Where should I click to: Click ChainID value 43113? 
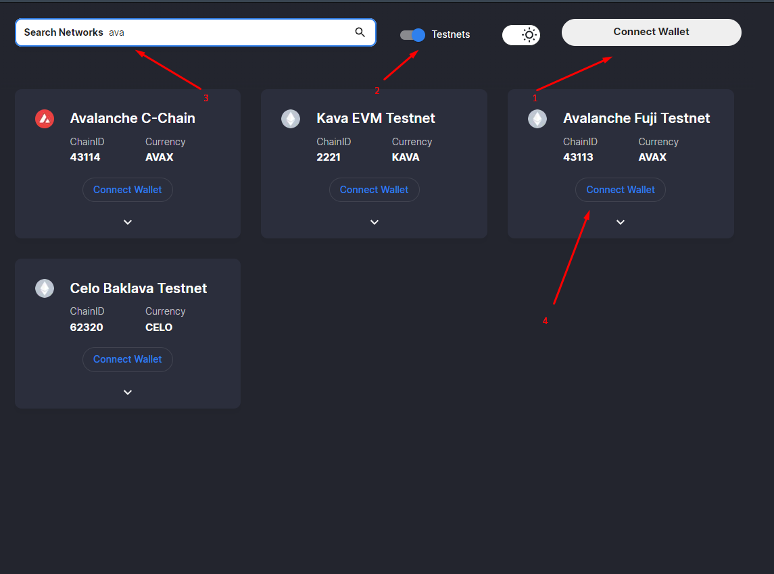point(578,157)
